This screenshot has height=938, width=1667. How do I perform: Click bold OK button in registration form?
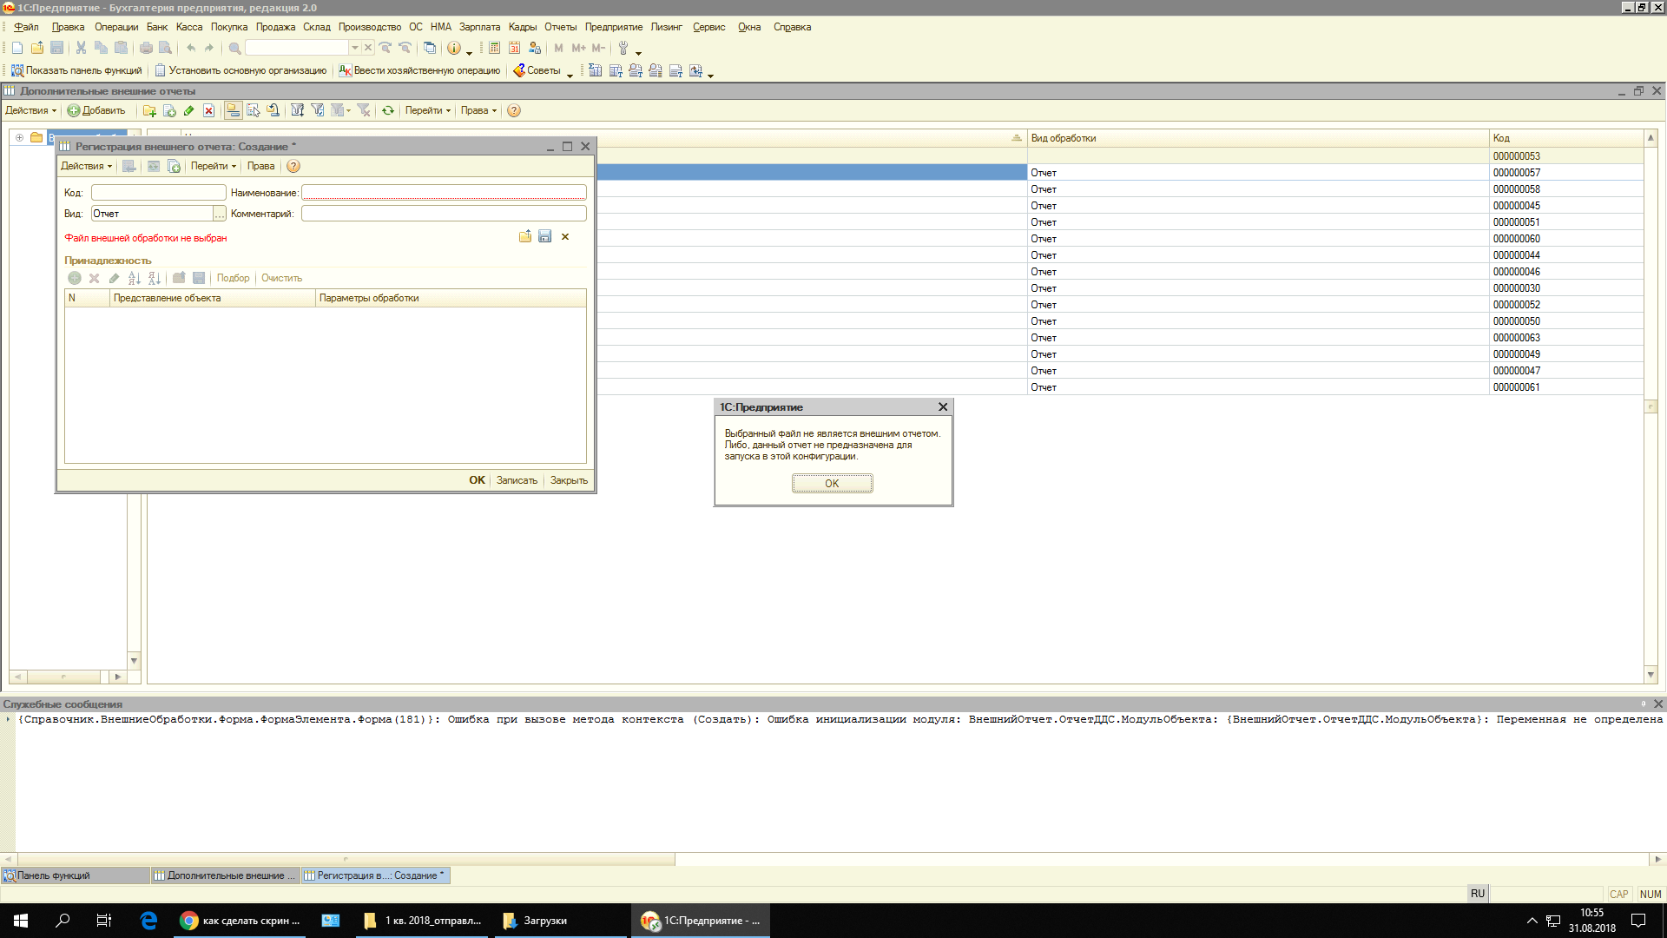pos(477,480)
